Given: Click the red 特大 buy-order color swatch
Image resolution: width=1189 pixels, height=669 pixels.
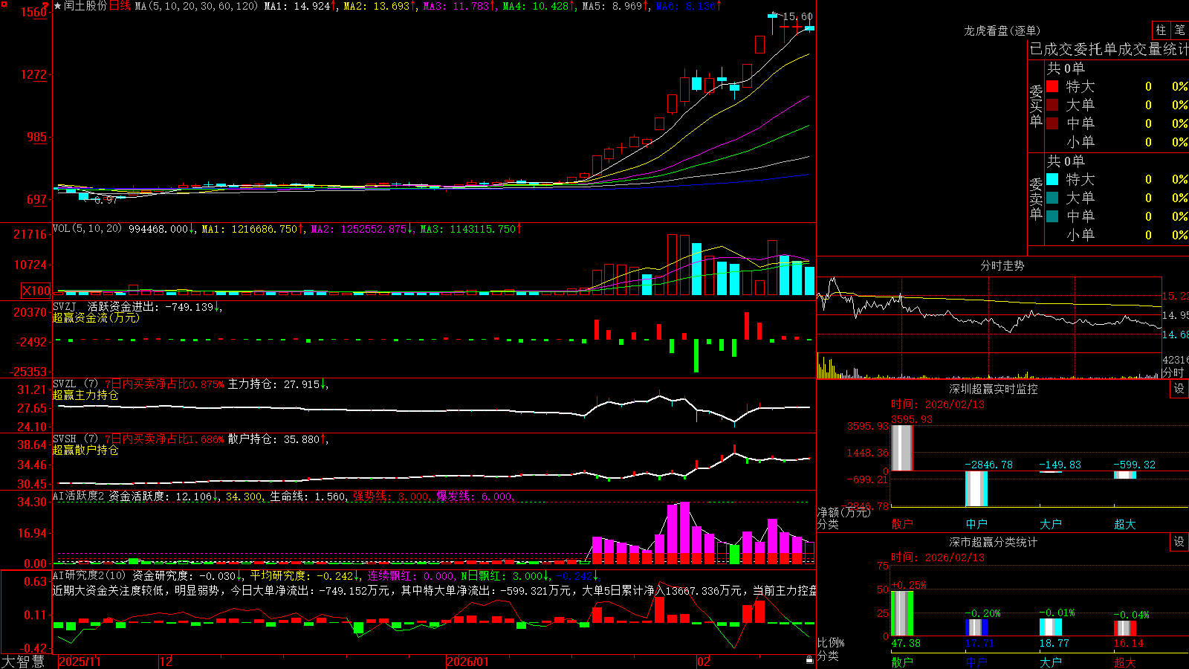Looking at the screenshot, I should pos(1052,86).
